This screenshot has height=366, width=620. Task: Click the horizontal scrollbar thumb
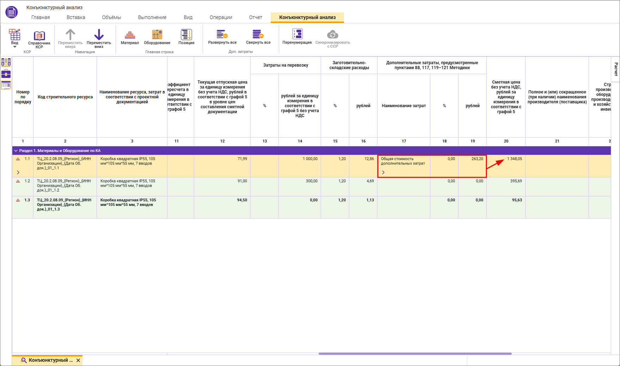click(x=415, y=354)
